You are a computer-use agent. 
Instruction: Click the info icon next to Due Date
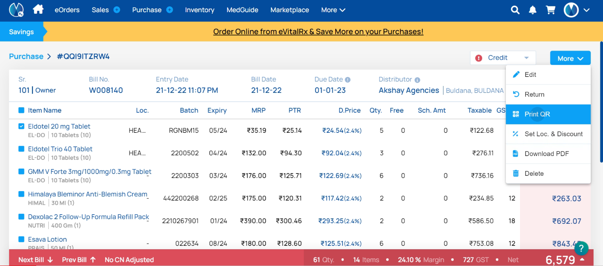pyautogui.click(x=347, y=80)
